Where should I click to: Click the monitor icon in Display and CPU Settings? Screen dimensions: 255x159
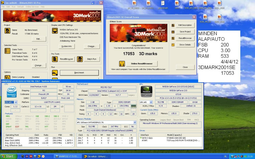pos(55,31)
